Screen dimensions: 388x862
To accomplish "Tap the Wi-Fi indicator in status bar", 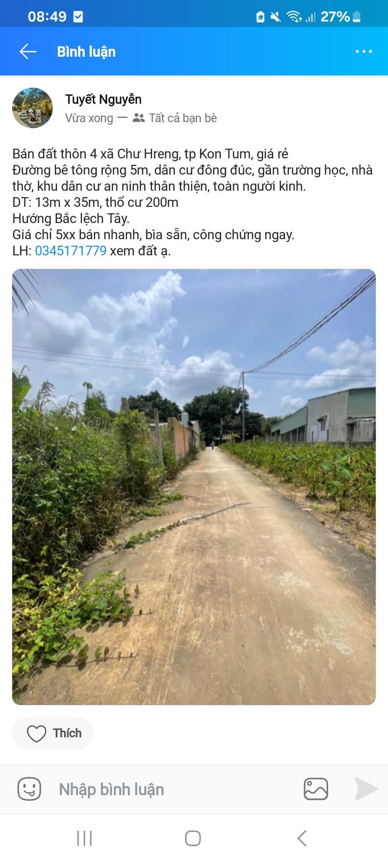I will pos(294,17).
